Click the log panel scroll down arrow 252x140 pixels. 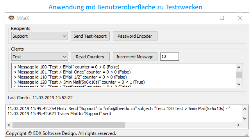tap(245, 119)
